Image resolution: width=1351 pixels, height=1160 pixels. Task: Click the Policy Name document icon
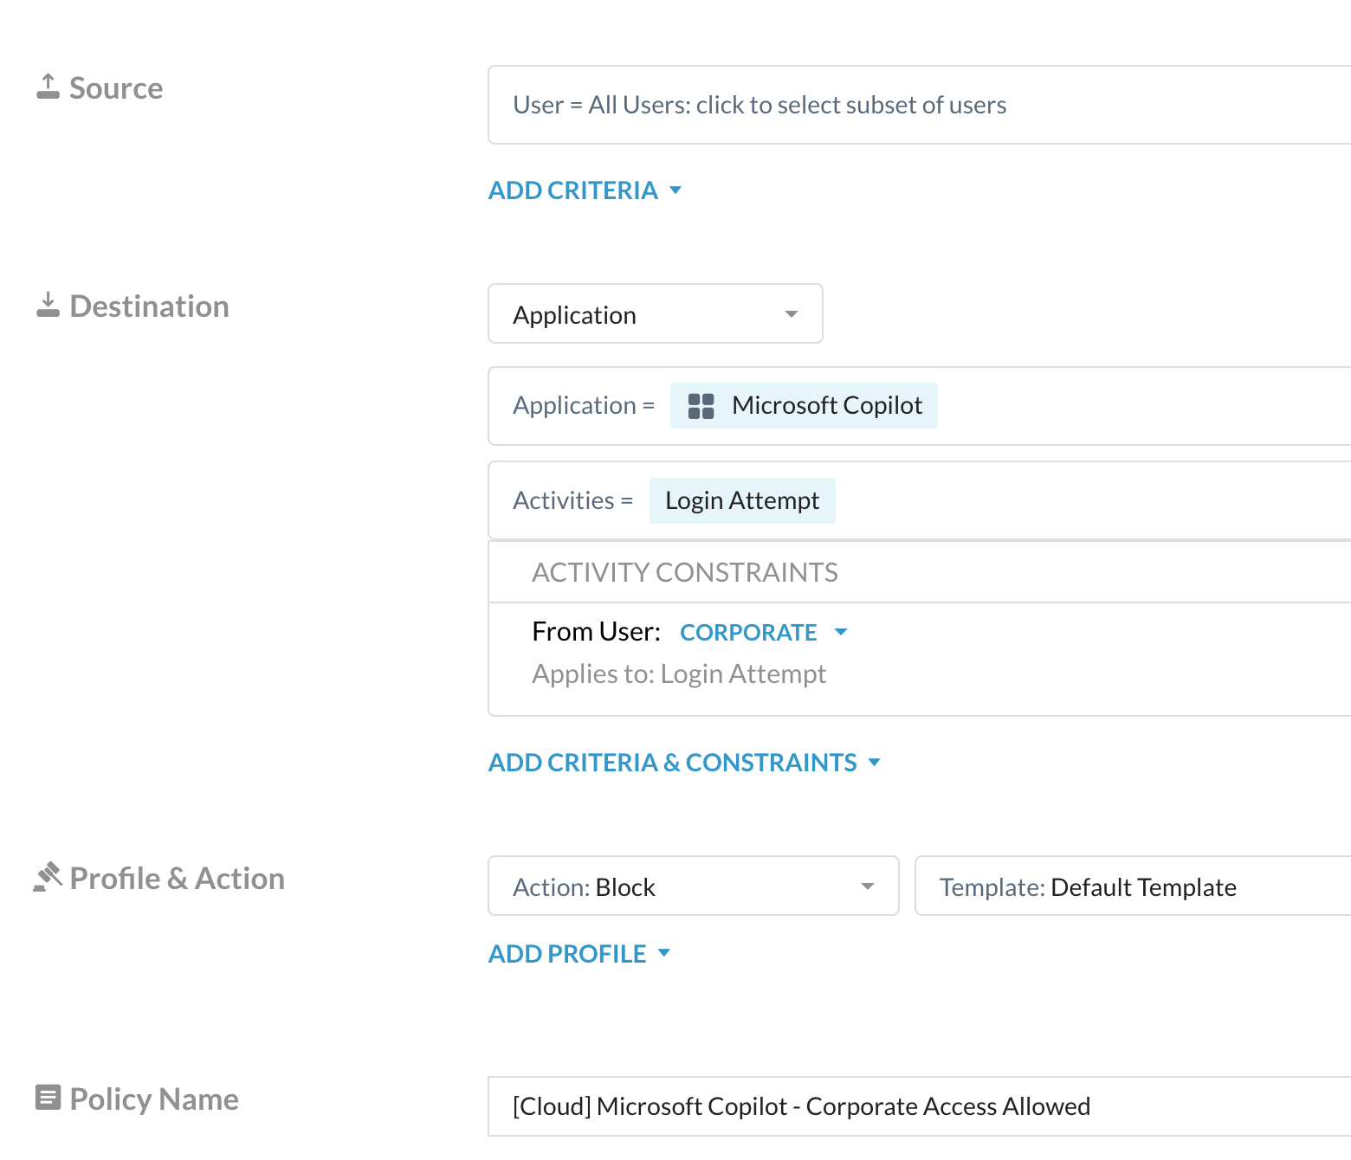coord(48,1098)
